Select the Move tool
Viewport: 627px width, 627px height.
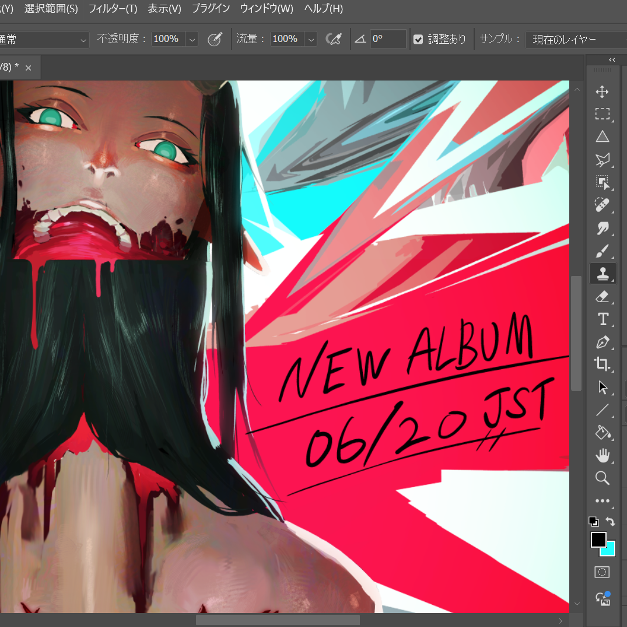pos(602,92)
